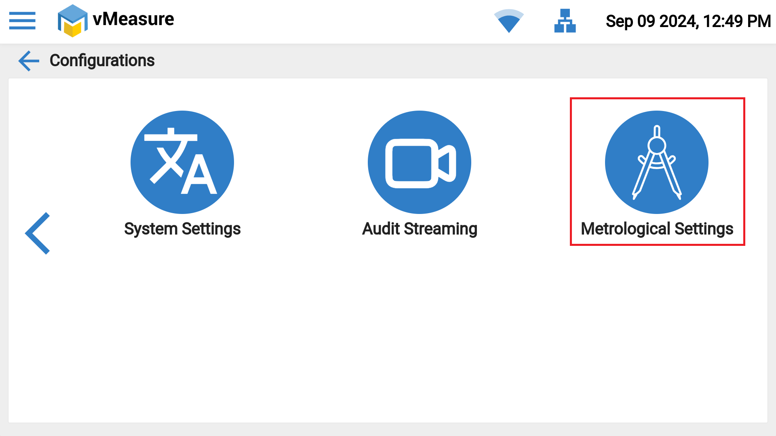
Task: Click the date and time display
Action: (x=688, y=21)
